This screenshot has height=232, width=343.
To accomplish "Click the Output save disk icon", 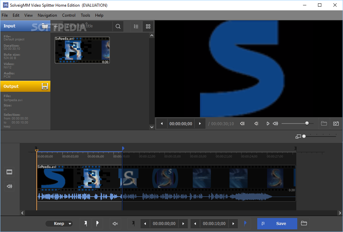I will 45,86.
